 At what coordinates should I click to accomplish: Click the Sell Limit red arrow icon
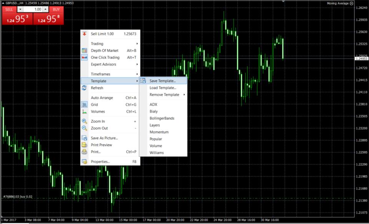84,33
